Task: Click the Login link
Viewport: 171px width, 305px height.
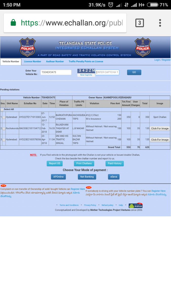Action: coord(157,60)
